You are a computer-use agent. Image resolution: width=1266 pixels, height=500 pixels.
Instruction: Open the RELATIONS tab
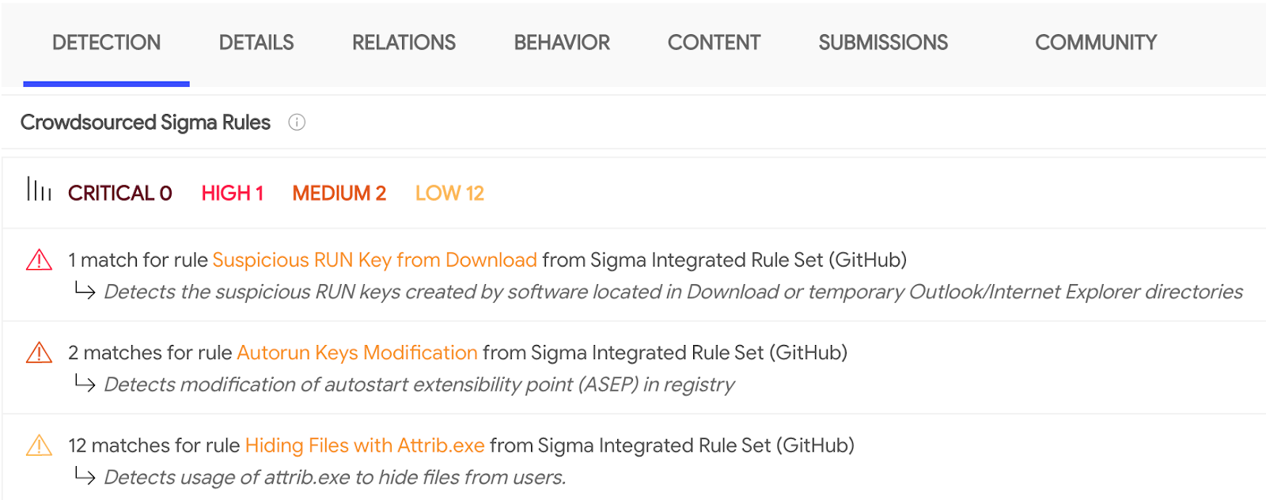click(404, 43)
